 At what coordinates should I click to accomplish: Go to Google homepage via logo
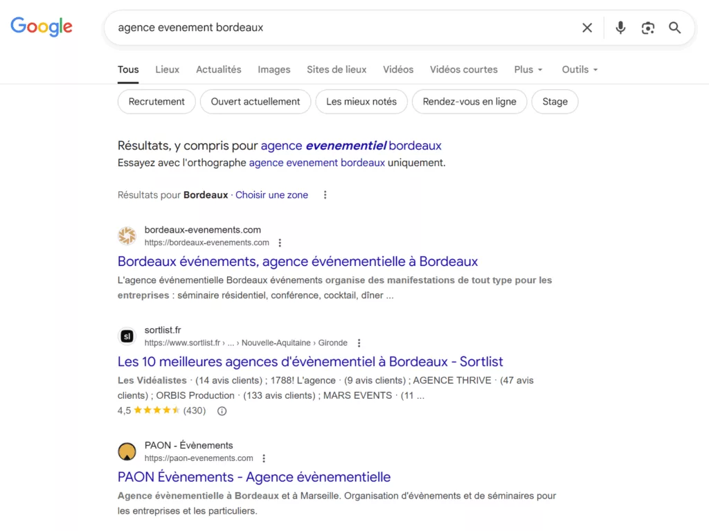[x=42, y=27]
